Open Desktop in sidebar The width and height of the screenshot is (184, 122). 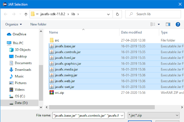[18, 57]
